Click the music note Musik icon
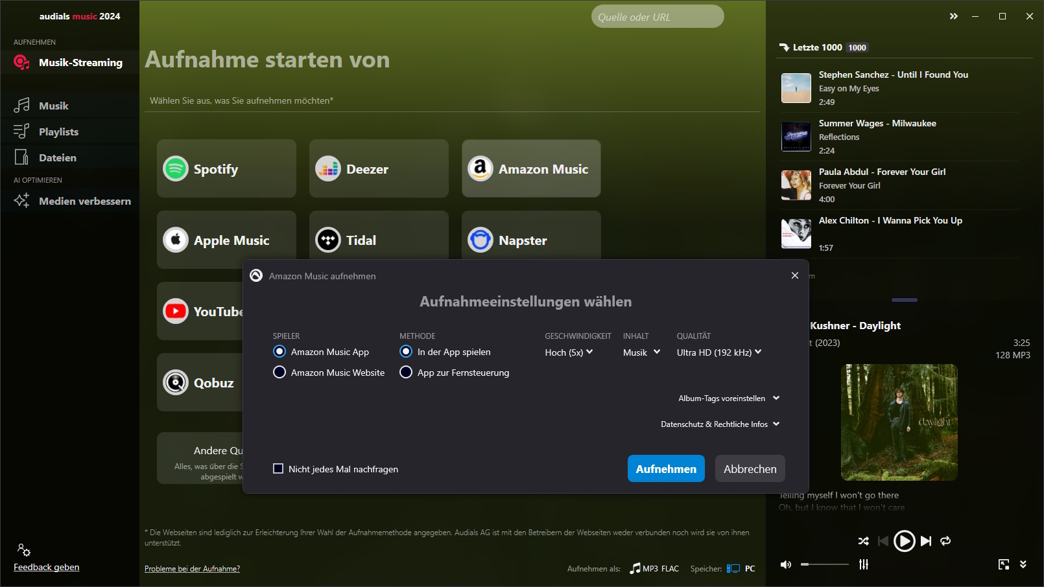Screen dimensions: 1044x587 coord(21,106)
